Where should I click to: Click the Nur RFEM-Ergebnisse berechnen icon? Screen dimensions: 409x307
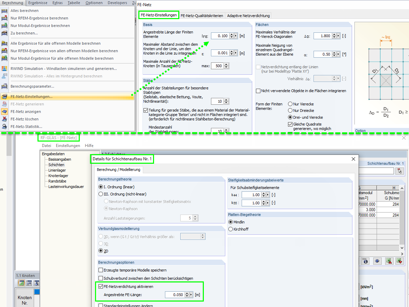[x=4, y=18]
